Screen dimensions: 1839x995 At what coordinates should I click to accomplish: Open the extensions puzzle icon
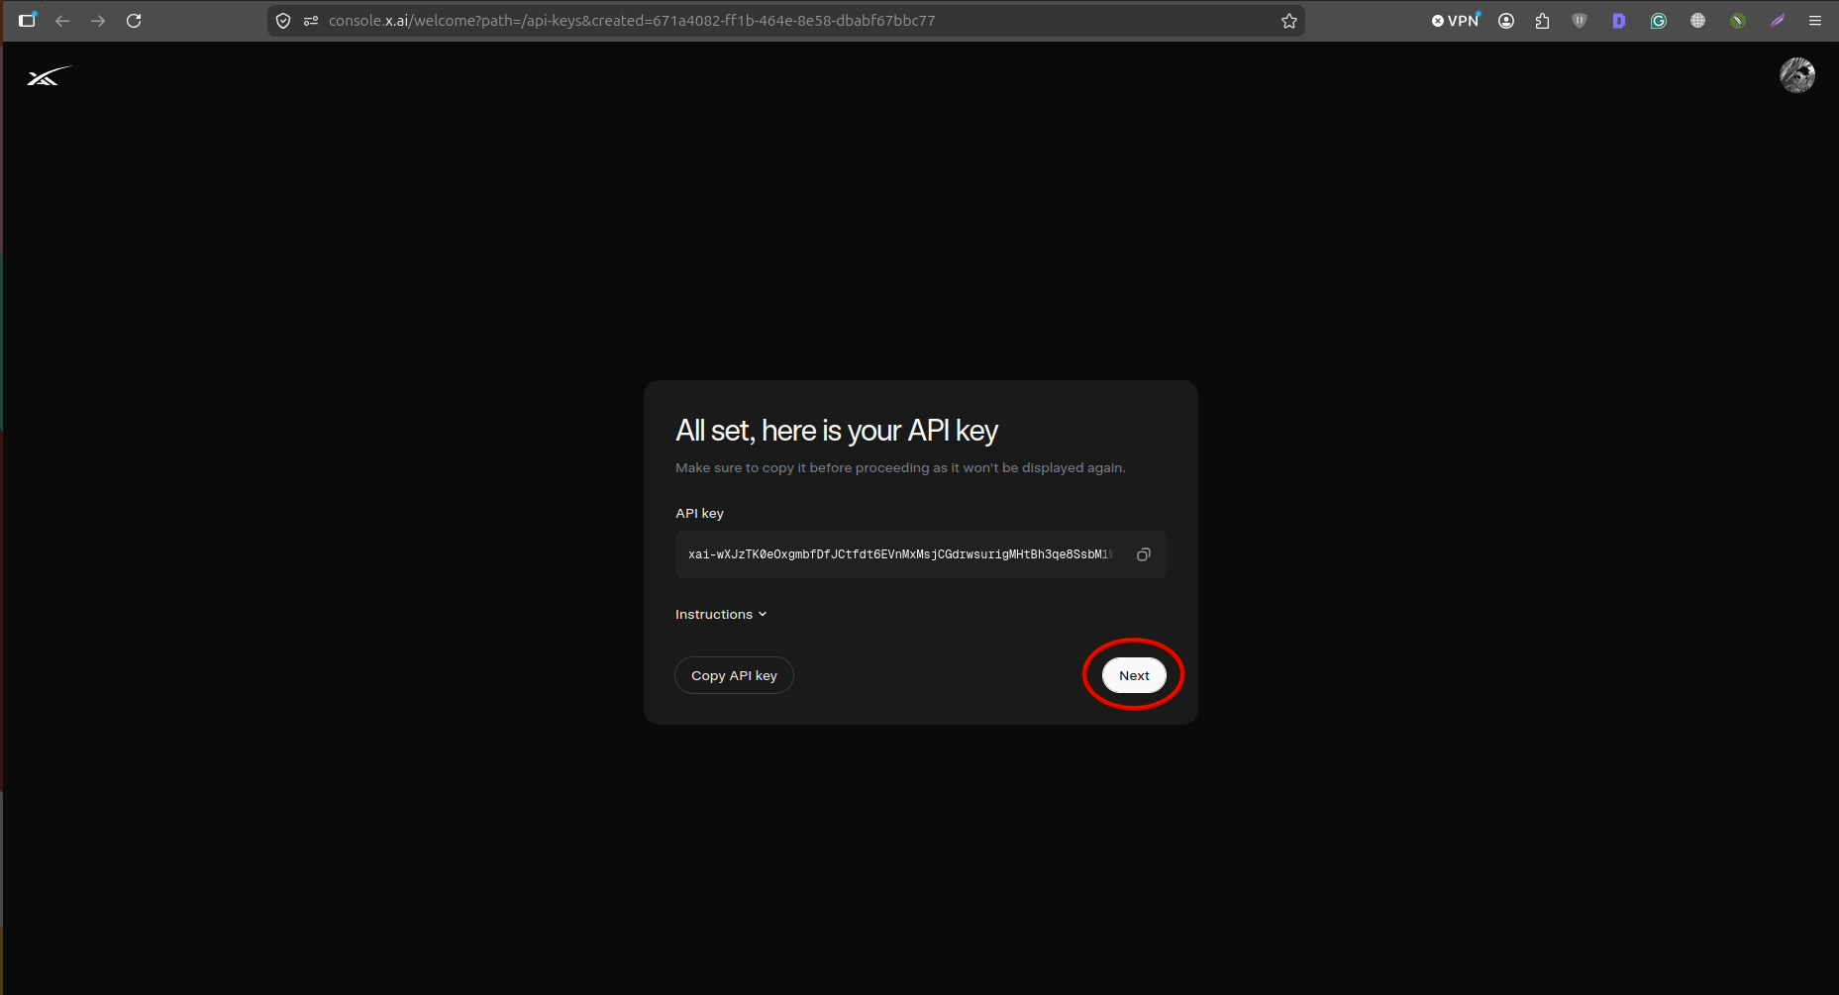click(x=1542, y=21)
